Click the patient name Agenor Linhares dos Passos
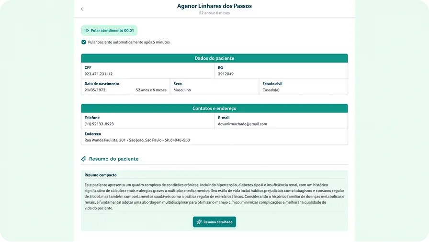The width and height of the screenshot is (429, 242). pyautogui.click(x=214, y=6)
